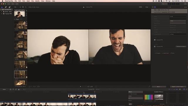This screenshot has height=106, width=188.
Task: Open the Apple menu
Action: [2, 1]
